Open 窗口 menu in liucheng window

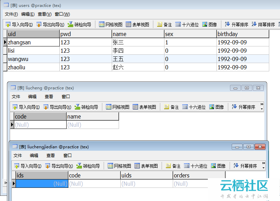tap(66, 96)
